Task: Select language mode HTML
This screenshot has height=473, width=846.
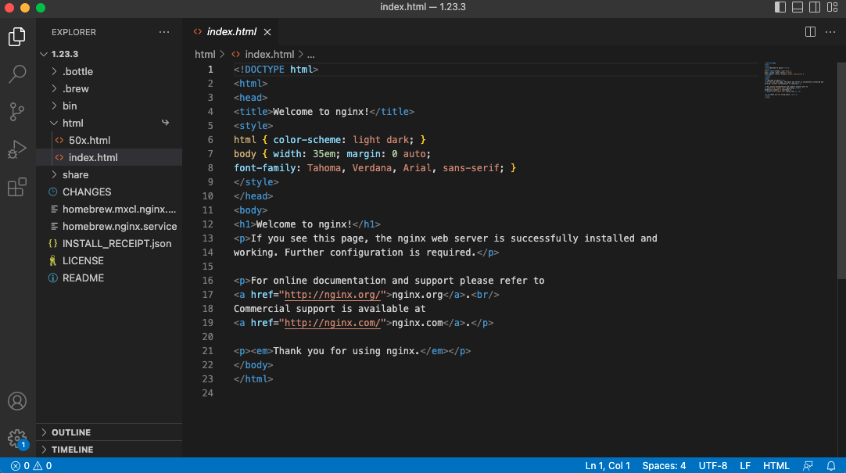Action: pyautogui.click(x=776, y=466)
